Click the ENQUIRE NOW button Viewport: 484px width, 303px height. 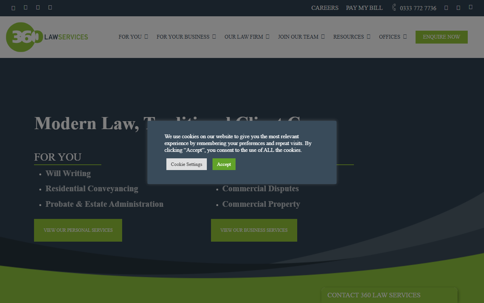(x=442, y=37)
